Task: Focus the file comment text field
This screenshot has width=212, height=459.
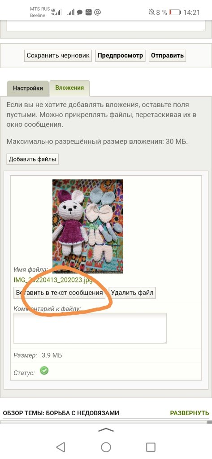Action: point(90,328)
